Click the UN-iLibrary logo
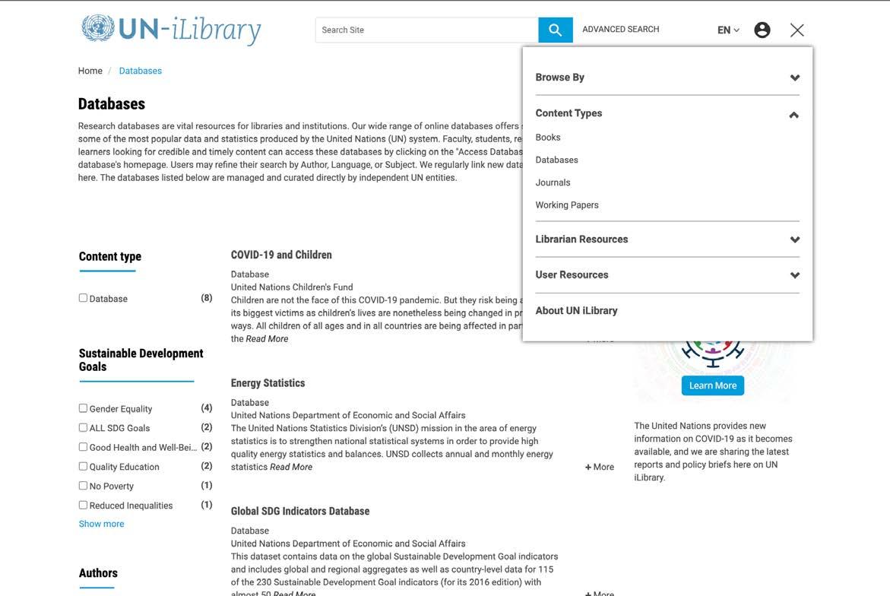The image size is (890, 596). pyautogui.click(x=171, y=30)
